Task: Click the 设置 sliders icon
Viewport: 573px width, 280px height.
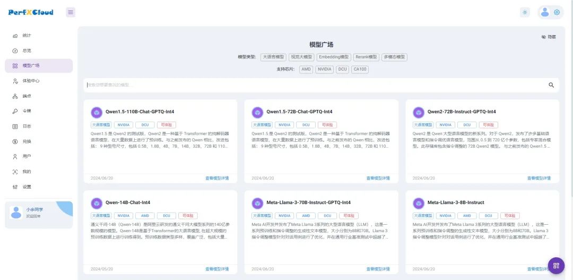Action: click(x=15, y=187)
